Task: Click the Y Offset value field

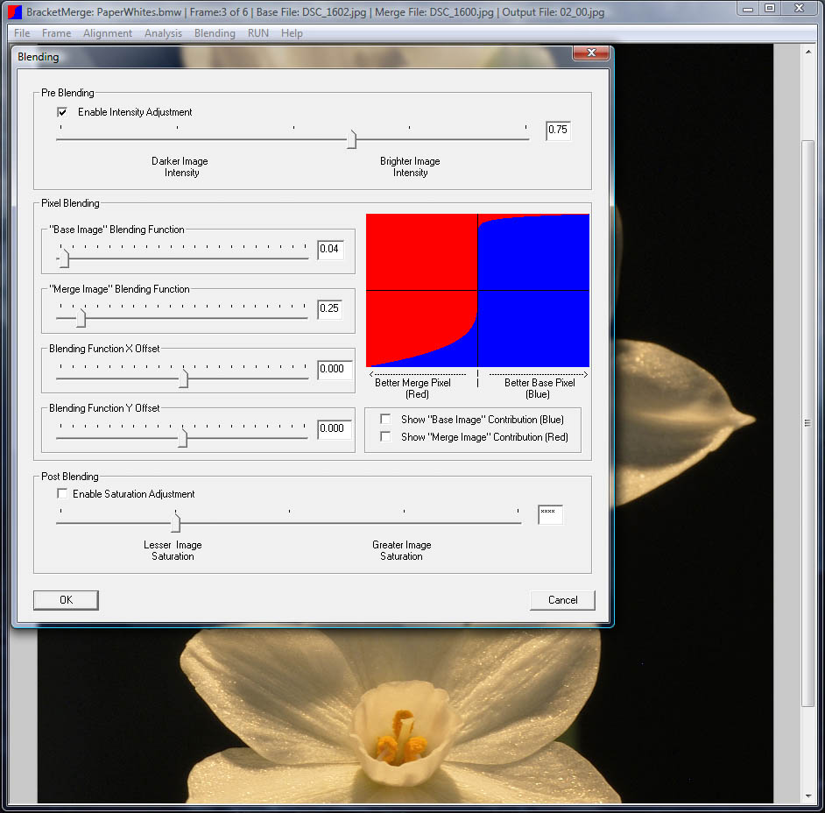Action: (x=334, y=429)
